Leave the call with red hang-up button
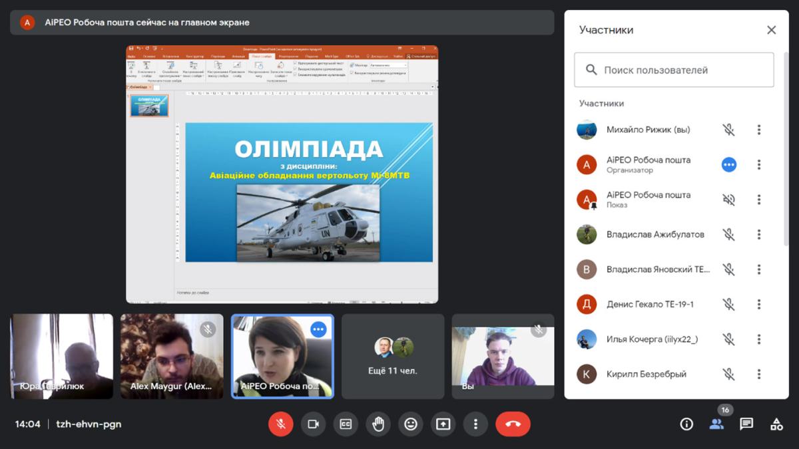 click(513, 424)
